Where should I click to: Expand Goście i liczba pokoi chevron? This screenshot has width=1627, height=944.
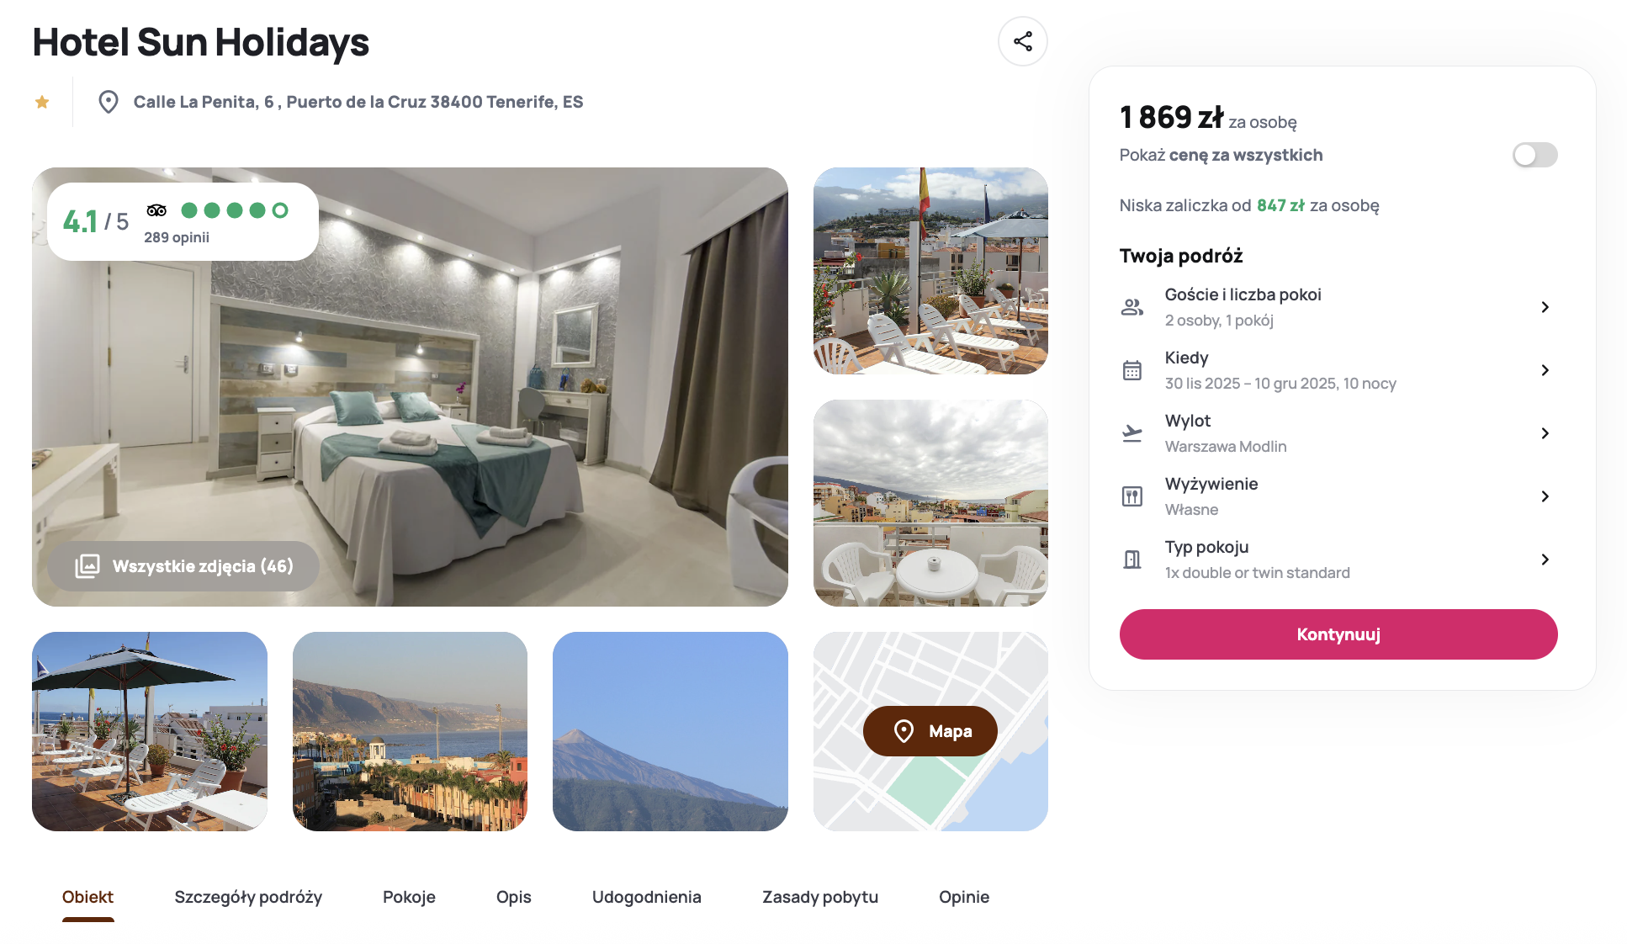point(1545,307)
